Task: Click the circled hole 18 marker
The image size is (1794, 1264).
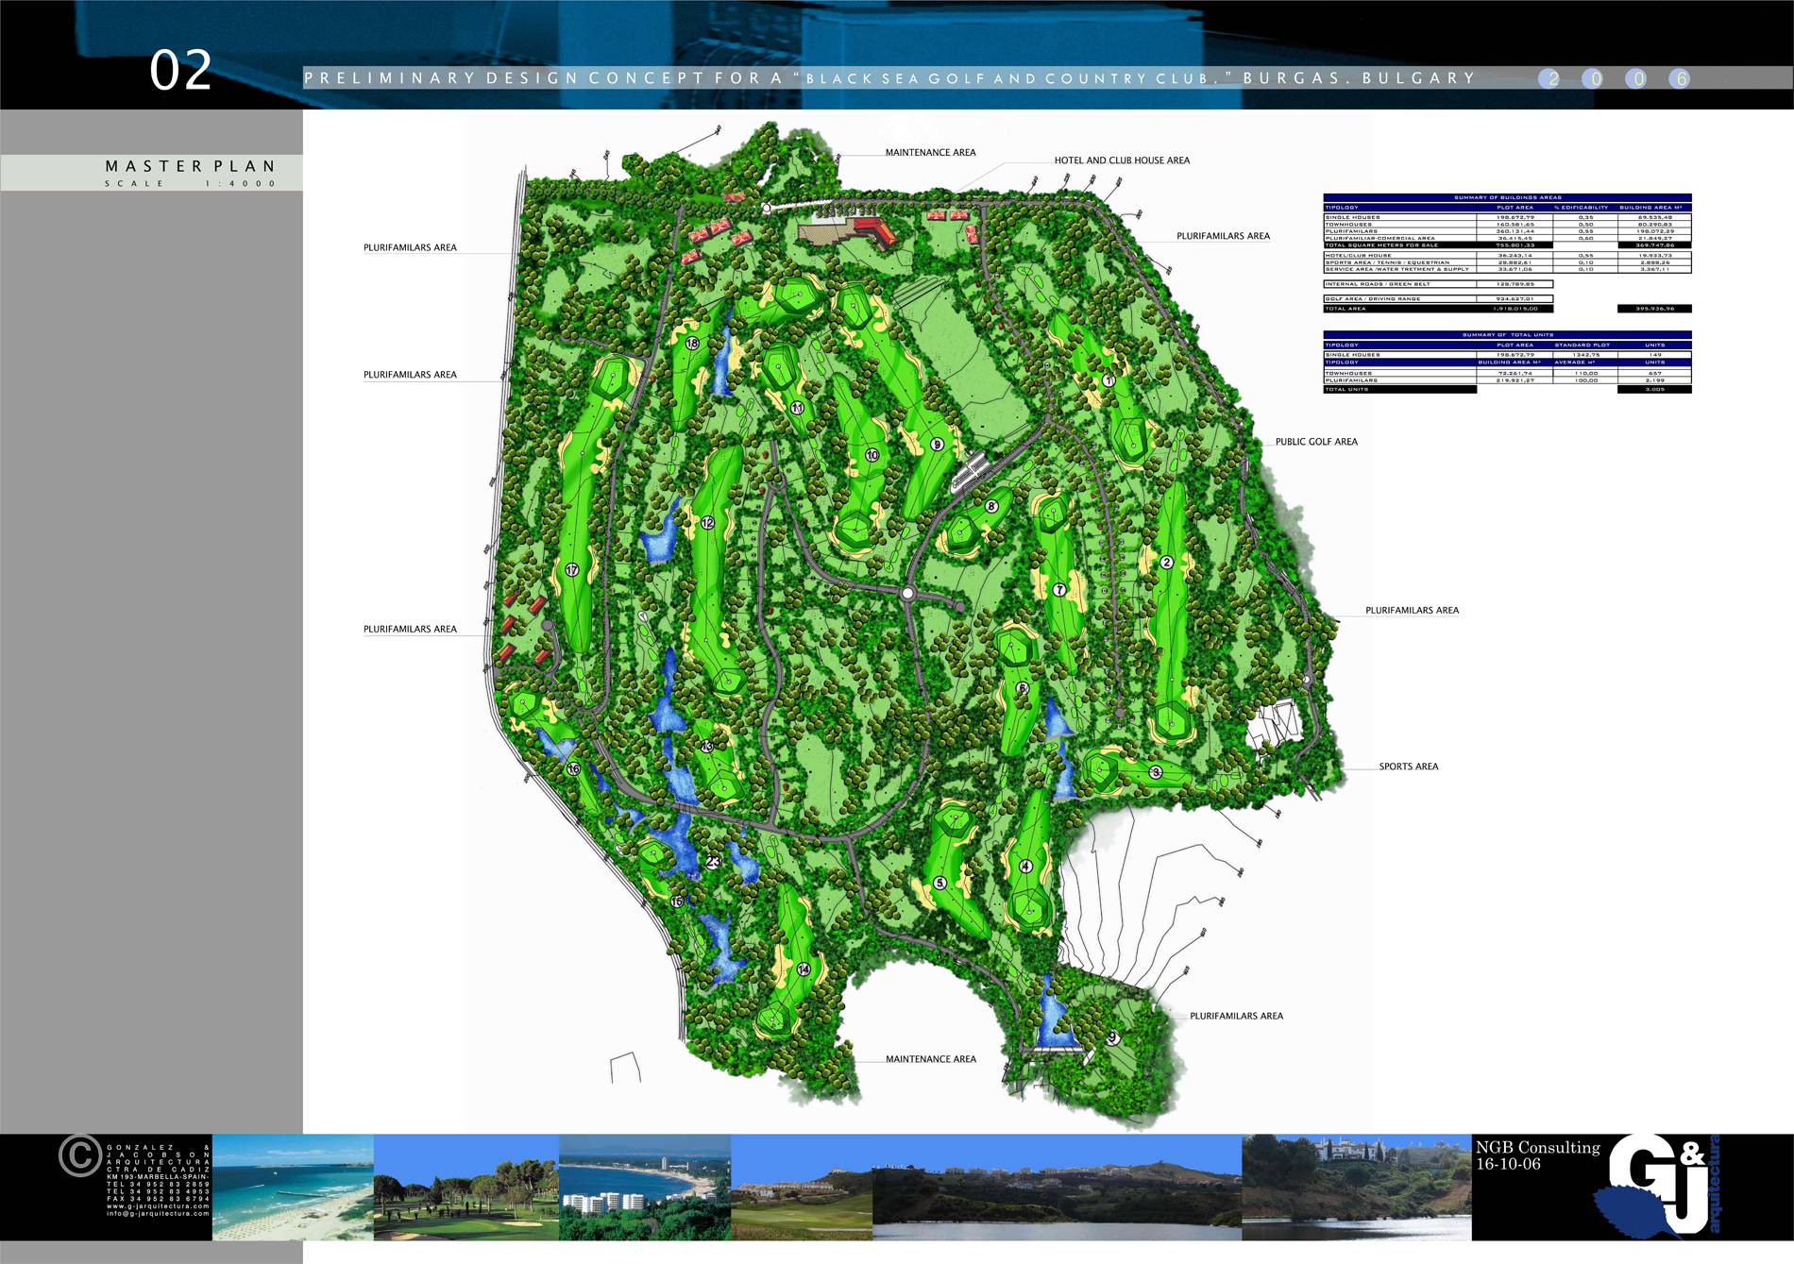Action: tap(692, 344)
